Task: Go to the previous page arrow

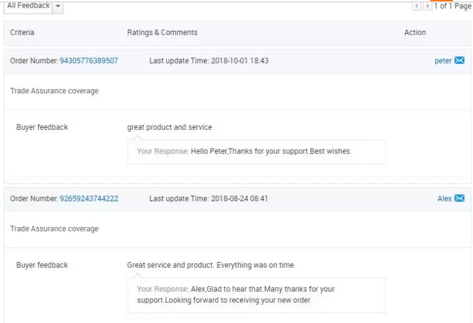Action: (x=416, y=6)
